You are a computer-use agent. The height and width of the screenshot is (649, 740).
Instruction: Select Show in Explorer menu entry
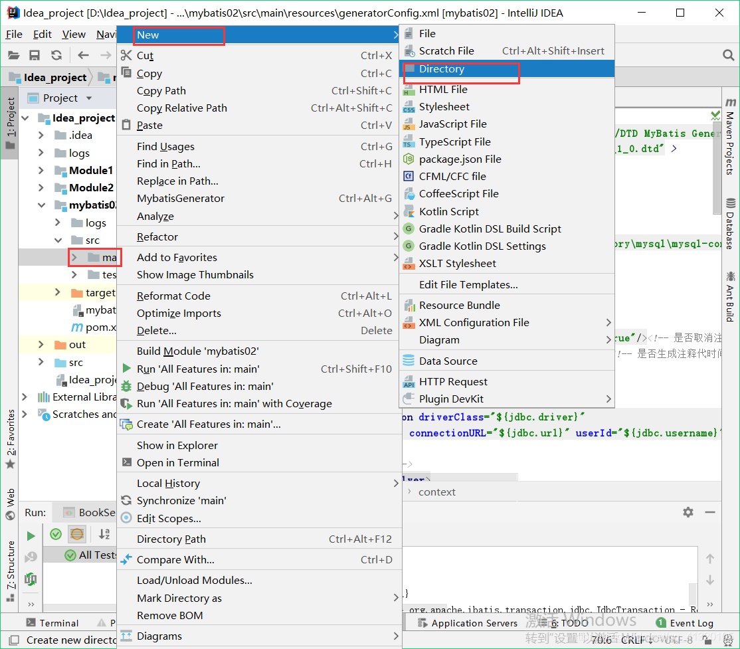pyautogui.click(x=258, y=445)
